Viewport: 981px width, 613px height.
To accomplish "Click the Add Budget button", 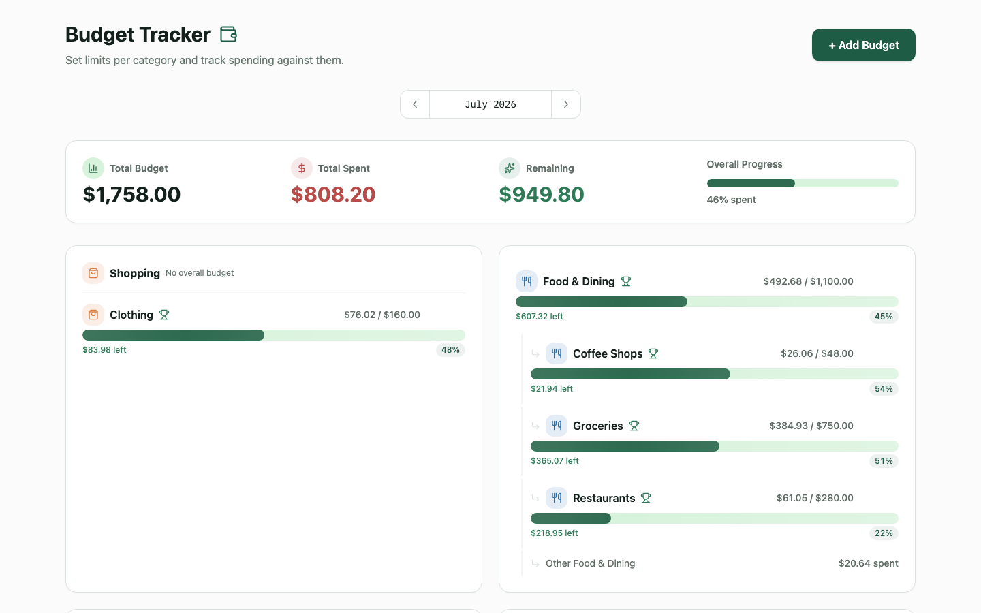I will (864, 45).
